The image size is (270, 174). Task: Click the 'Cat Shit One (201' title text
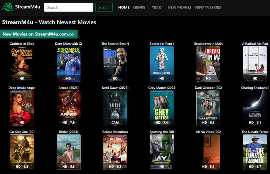pyautogui.click(x=22, y=132)
